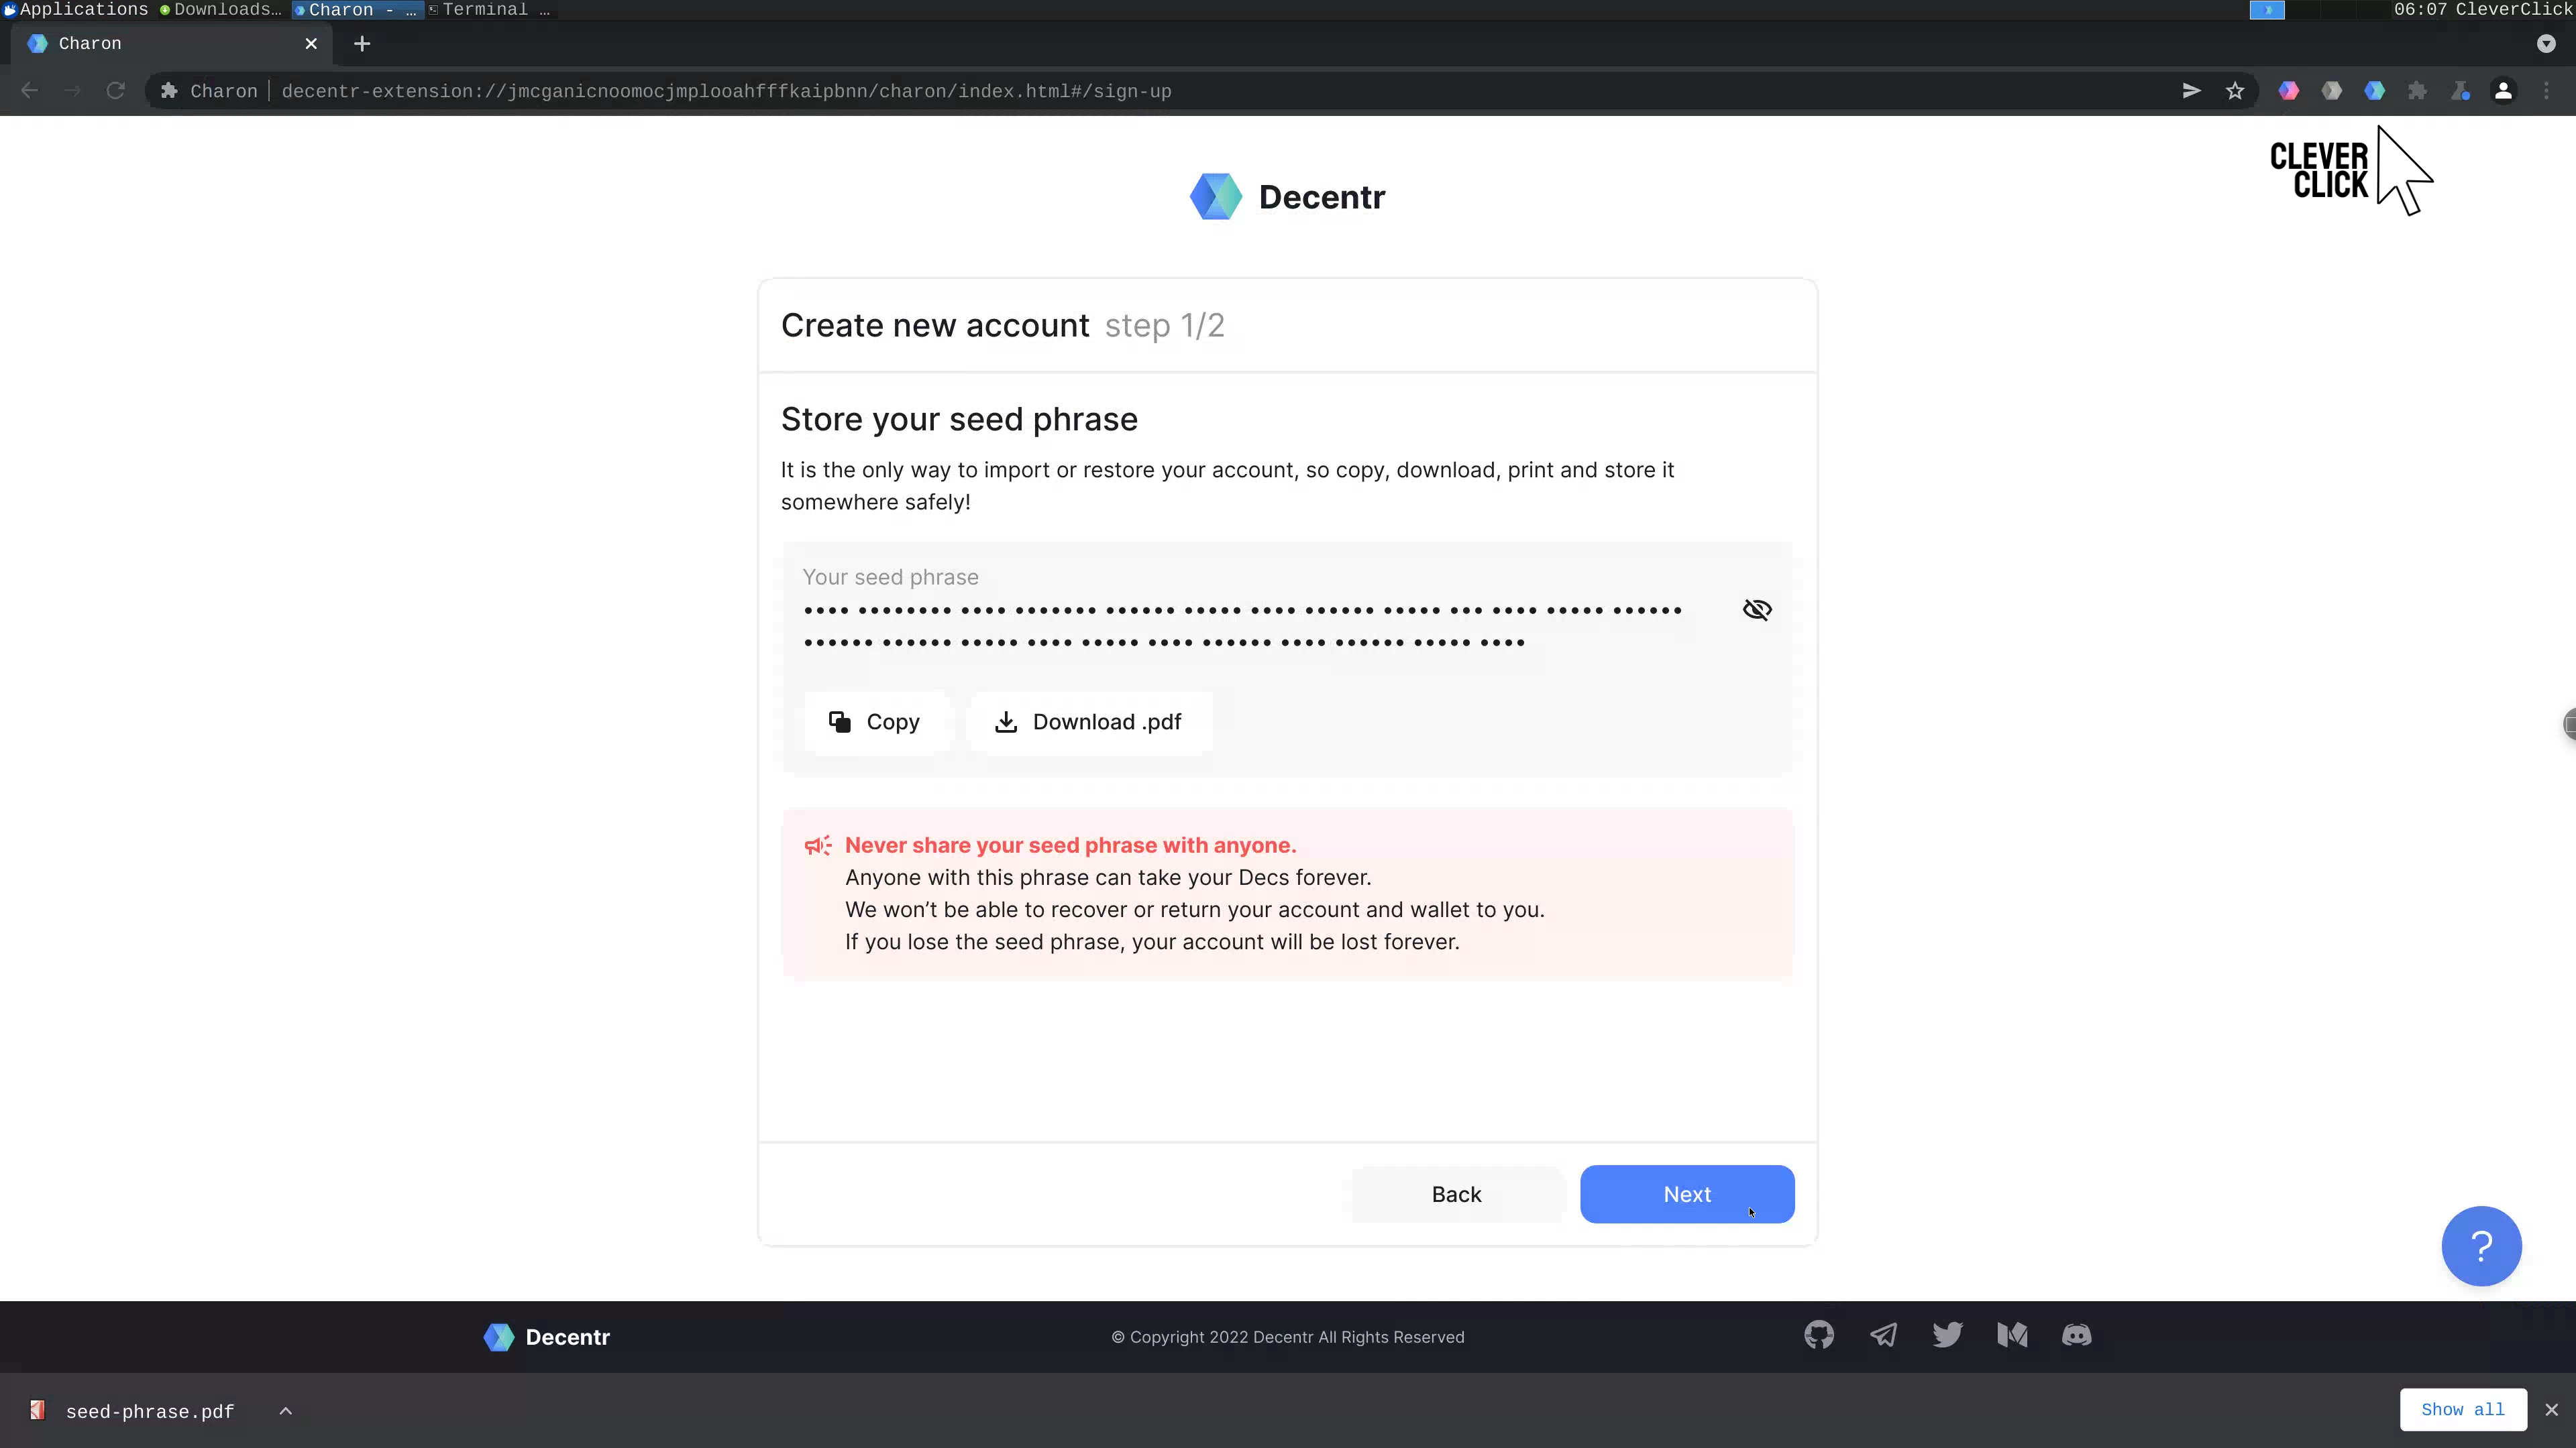Expand seed-phrase.pdf download options chevron
This screenshot has width=2576, height=1448.
[x=285, y=1411]
